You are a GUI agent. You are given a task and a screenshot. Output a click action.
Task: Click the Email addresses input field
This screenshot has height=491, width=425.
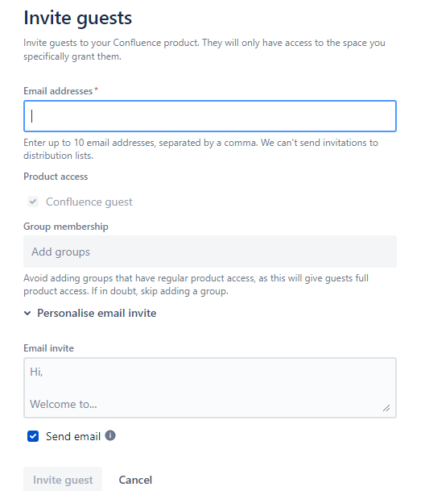210,116
